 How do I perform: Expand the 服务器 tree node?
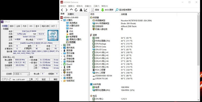[61, 50]
